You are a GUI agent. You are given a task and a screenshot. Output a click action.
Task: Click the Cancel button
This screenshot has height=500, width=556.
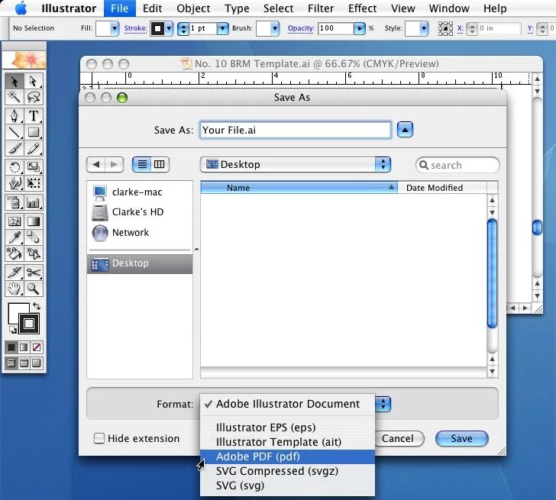point(399,439)
